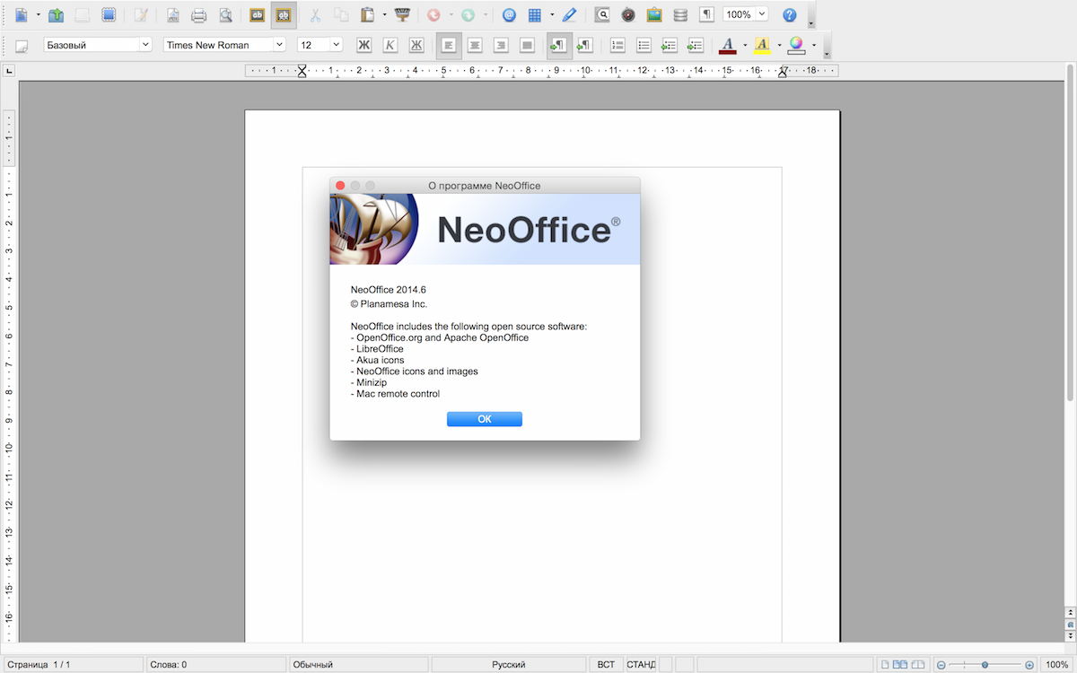Open the Page Preview magnifier icon

[225, 15]
